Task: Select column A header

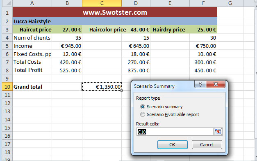Action: point(32,3)
